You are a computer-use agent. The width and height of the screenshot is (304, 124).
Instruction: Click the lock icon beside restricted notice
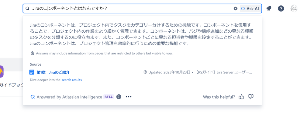coord(33,53)
